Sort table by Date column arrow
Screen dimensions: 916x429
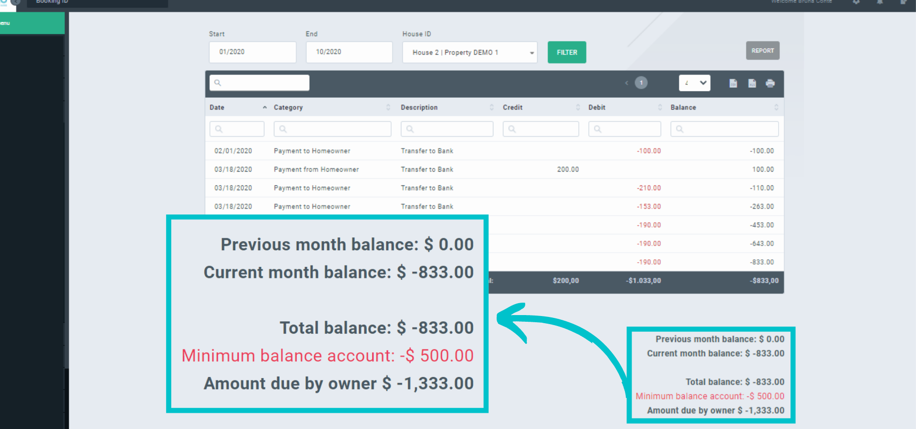point(265,108)
